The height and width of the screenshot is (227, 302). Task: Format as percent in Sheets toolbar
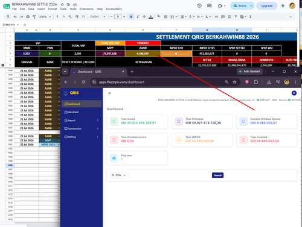(x=63, y=17)
